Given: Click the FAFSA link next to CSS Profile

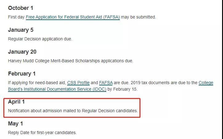Looking at the screenshot, I should [106, 83].
